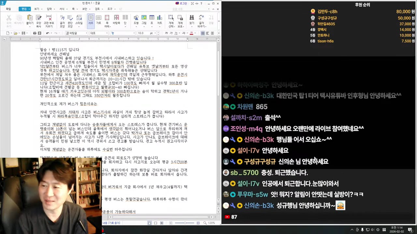Create a new document from quick toolbar
This screenshot has height=234, width=417.
point(8,33)
